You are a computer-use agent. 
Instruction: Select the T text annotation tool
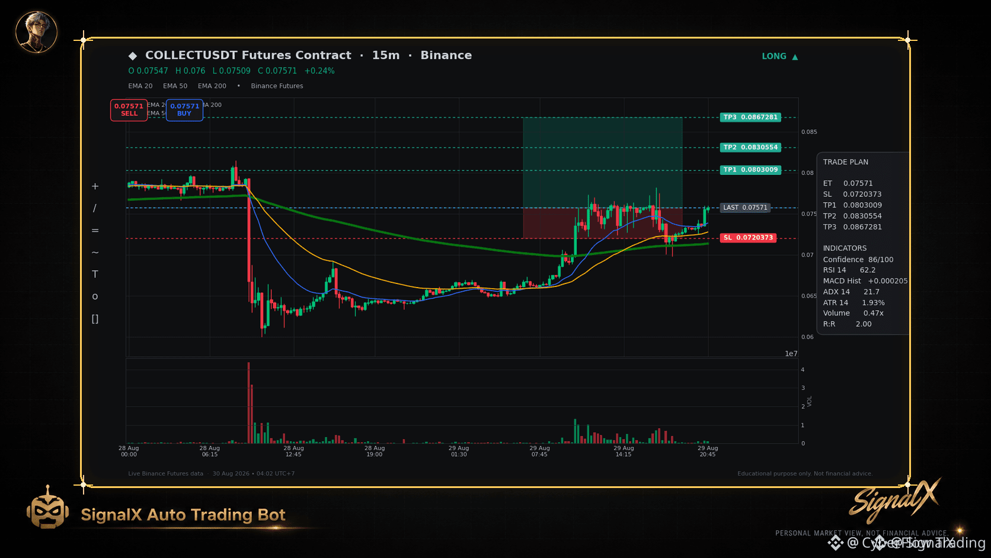tap(95, 274)
